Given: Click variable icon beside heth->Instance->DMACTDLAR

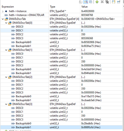Looking at the screenshot, I should [x=6, y=15].
